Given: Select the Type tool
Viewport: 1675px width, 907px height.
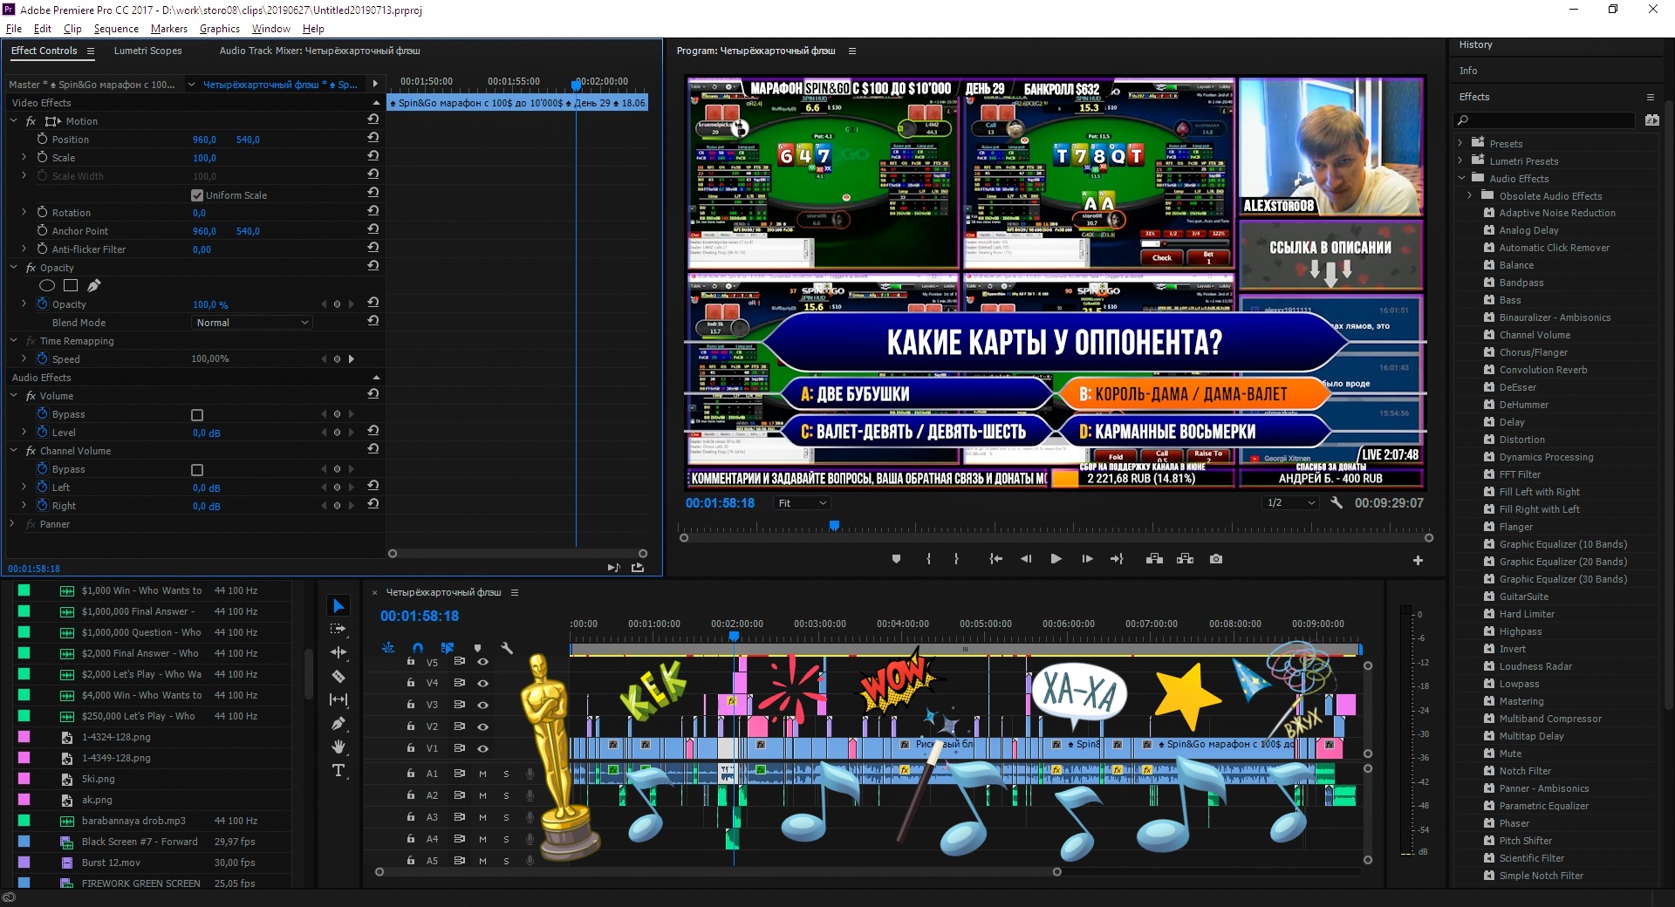Looking at the screenshot, I should [x=338, y=770].
